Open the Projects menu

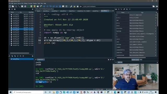(35, 3)
